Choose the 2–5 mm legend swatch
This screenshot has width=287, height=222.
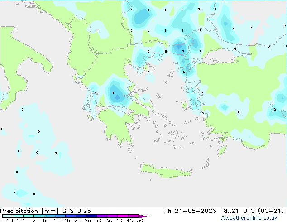[x=39, y=216]
